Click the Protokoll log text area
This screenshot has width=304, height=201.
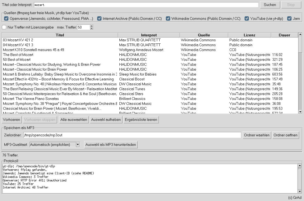tap(150, 178)
